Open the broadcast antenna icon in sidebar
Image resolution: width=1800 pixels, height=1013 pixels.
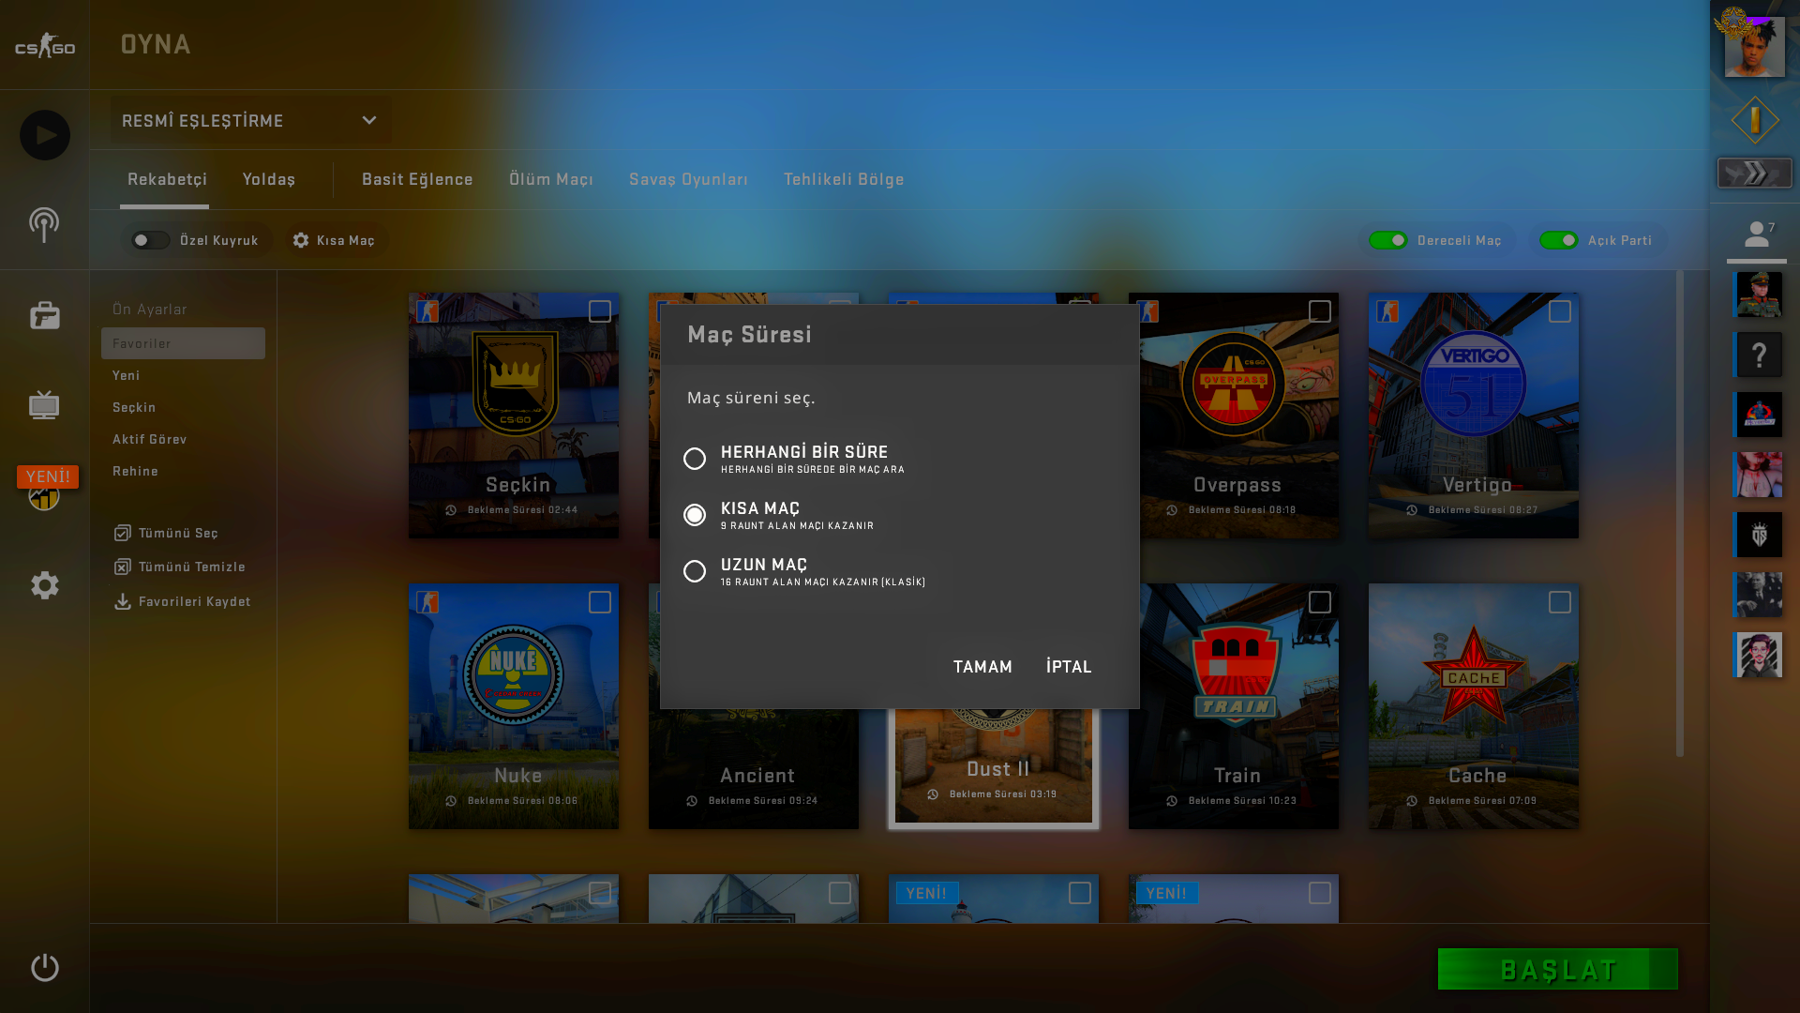point(44,225)
